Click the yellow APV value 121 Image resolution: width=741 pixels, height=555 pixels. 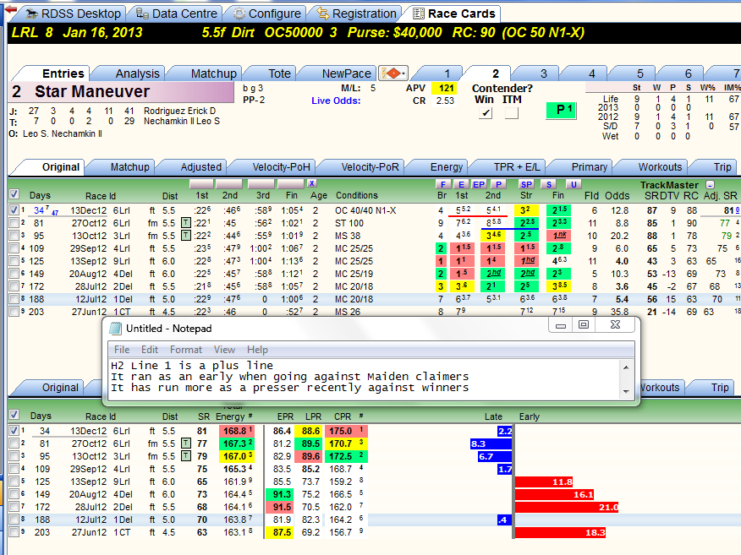[x=444, y=88]
